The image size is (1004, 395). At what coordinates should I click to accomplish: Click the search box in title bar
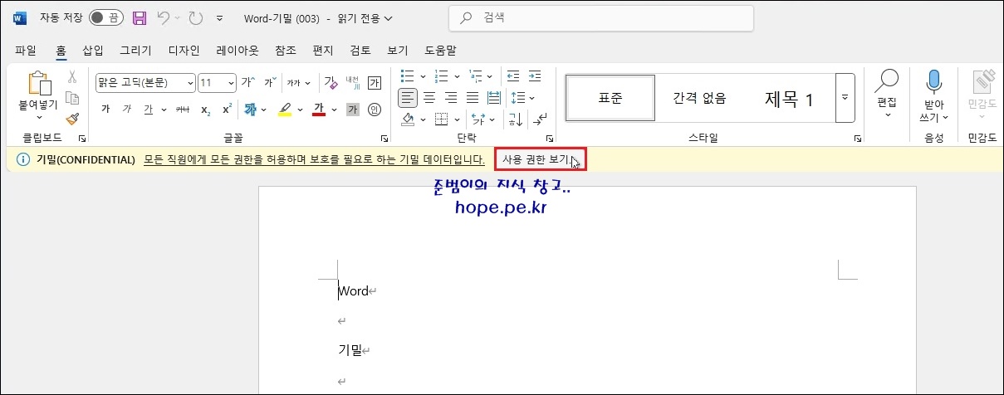tap(601, 17)
